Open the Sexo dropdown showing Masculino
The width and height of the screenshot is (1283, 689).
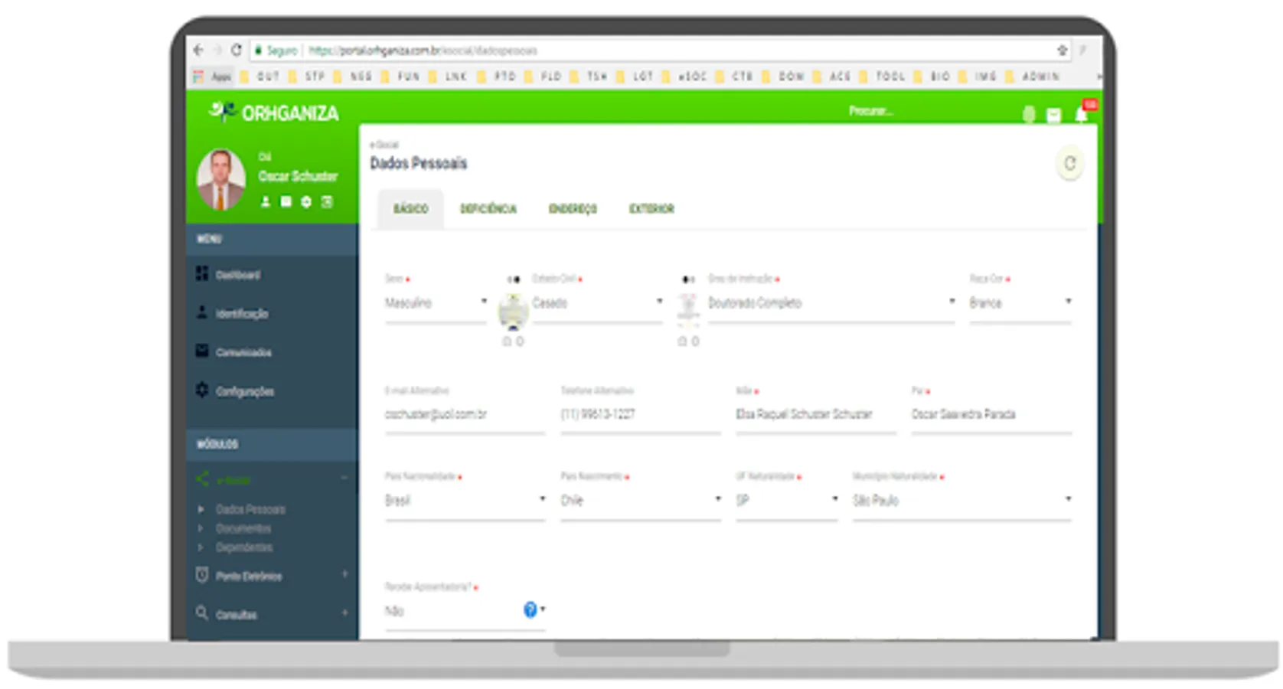pos(436,303)
